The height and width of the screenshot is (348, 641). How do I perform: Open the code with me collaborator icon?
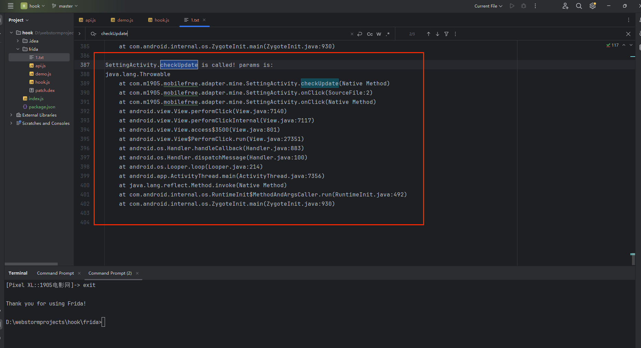[x=566, y=6]
